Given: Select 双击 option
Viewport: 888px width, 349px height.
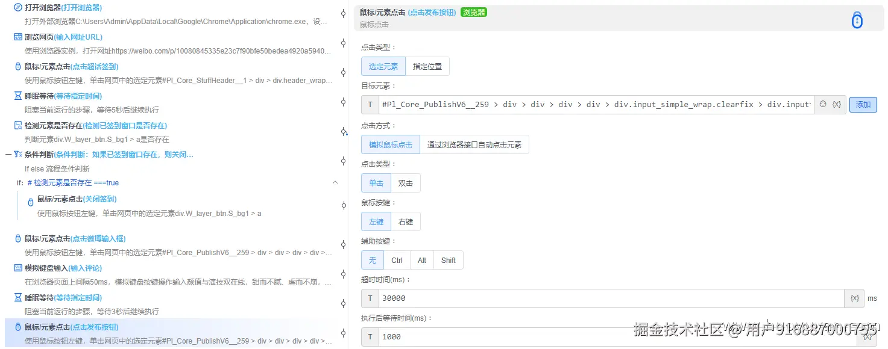Looking at the screenshot, I should [x=406, y=183].
